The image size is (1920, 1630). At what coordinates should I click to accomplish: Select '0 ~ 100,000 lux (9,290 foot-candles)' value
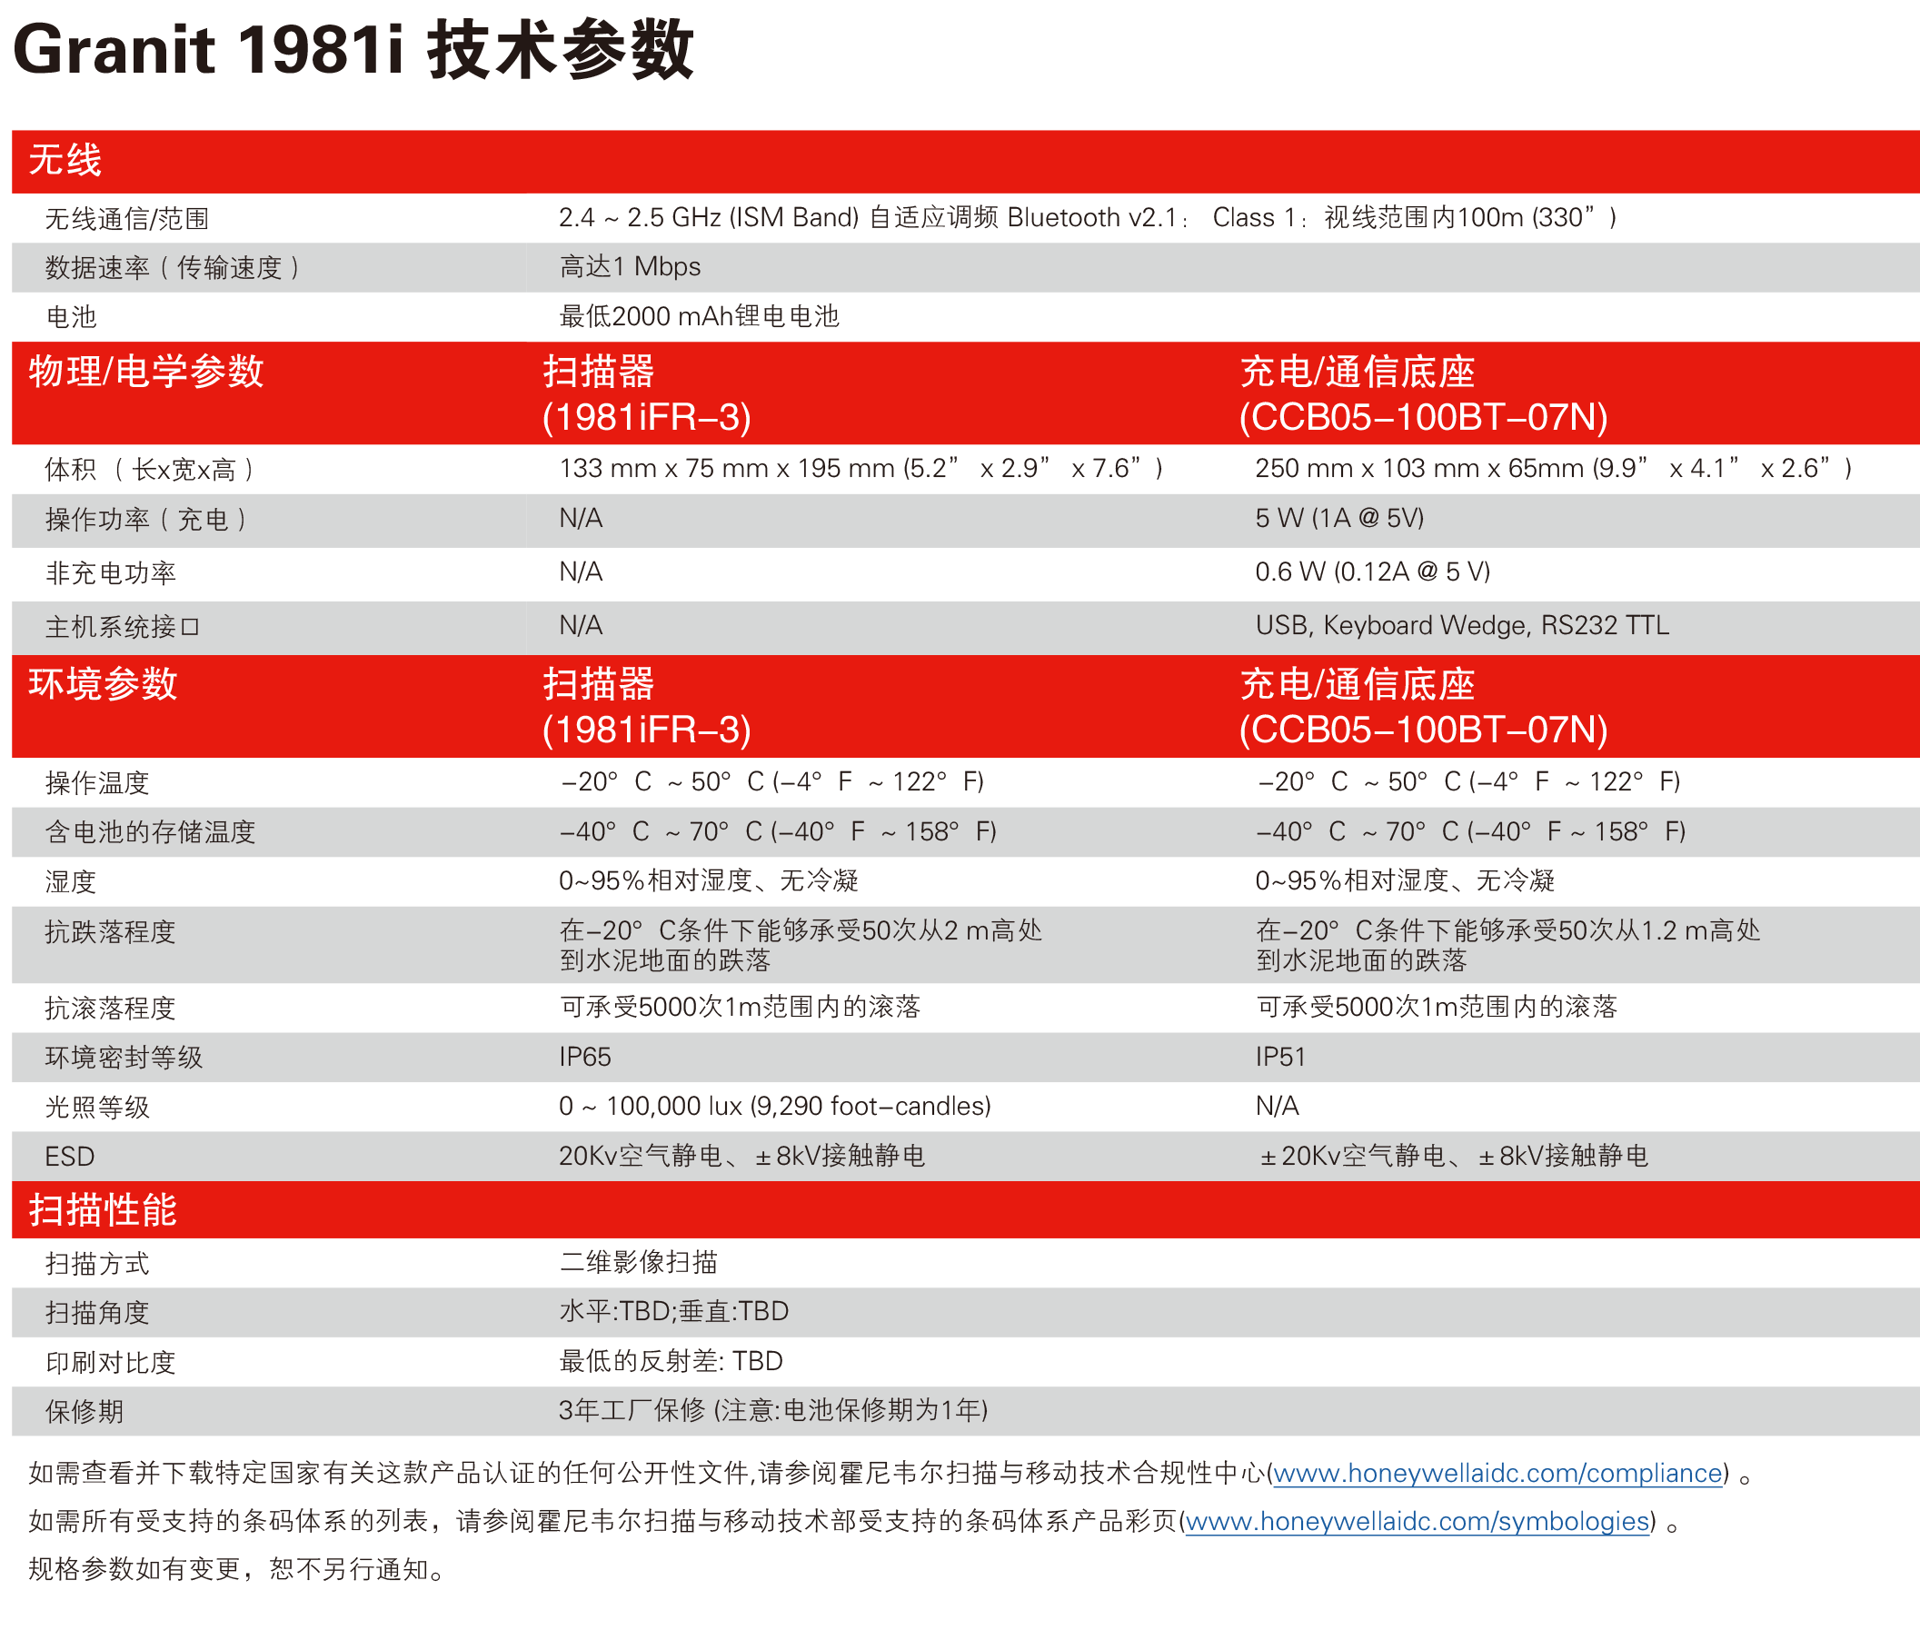(774, 1107)
